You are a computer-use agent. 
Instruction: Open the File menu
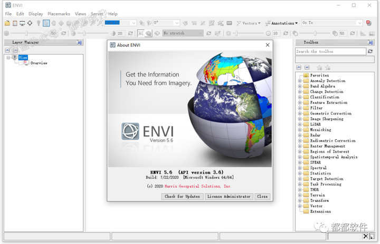point(8,14)
